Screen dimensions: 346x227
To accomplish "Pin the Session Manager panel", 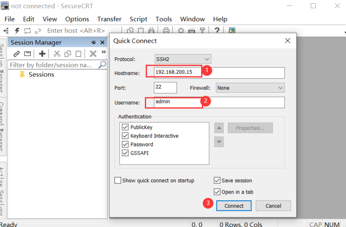I will pyautogui.click(x=93, y=42).
